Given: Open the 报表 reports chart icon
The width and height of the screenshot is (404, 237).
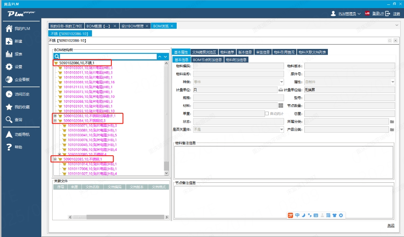Looking at the screenshot, I should (x=9, y=54).
